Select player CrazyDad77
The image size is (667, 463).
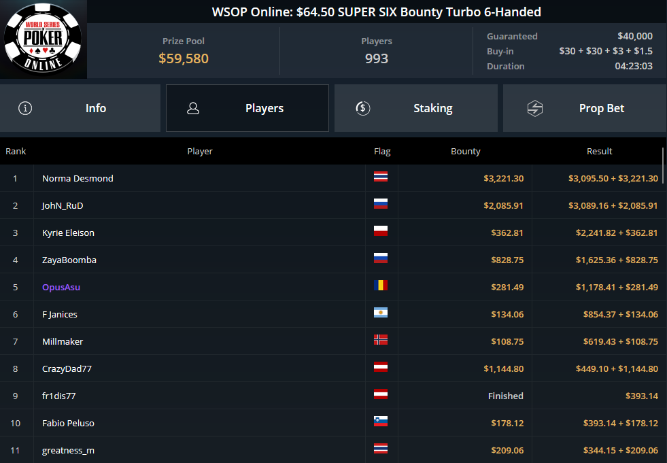(x=67, y=369)
